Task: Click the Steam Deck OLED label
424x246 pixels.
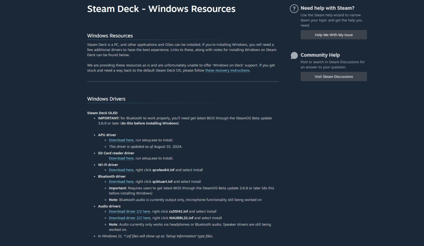Action: 102,113
